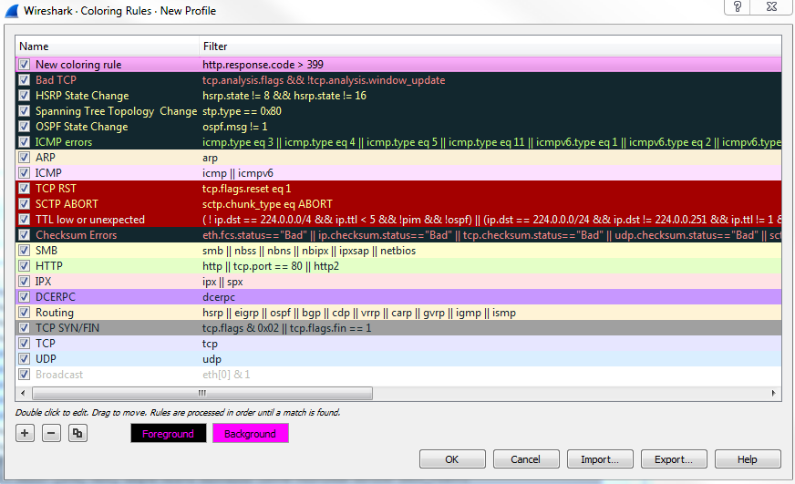Click the Wireshark fin icon in title bar

coord(12,11)
